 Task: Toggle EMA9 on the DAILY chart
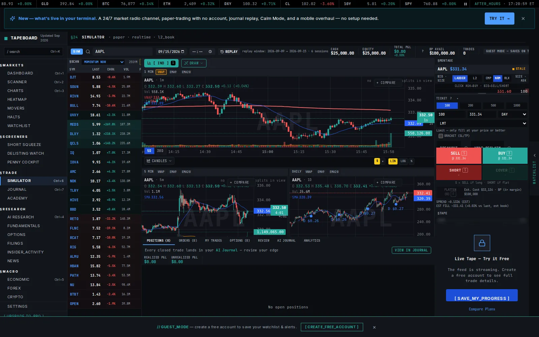[x=321, y=172]
